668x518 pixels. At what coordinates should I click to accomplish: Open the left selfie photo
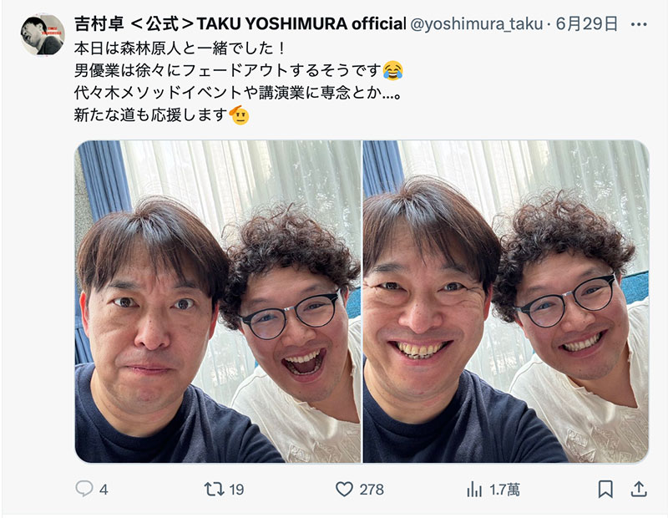(x=218, y=302)
